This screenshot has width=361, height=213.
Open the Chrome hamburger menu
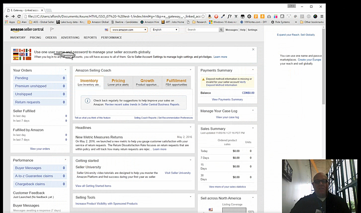tap(322, 16)
